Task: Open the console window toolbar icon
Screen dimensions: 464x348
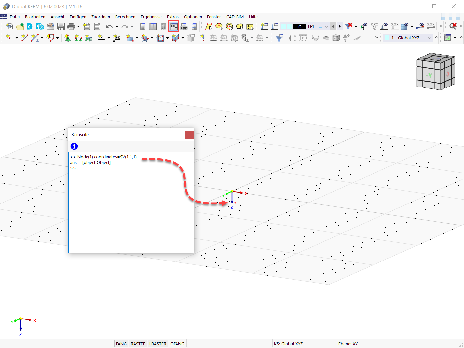Action: point(174,26)
